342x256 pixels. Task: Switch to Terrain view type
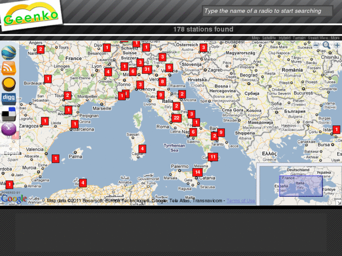299,38
